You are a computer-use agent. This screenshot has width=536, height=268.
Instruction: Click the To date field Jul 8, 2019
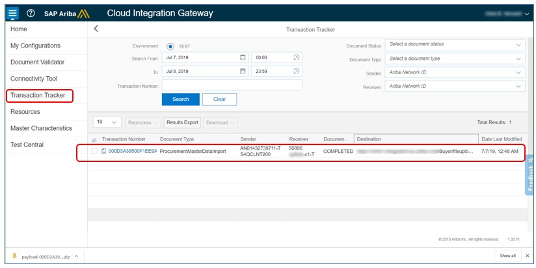(205, 71)
